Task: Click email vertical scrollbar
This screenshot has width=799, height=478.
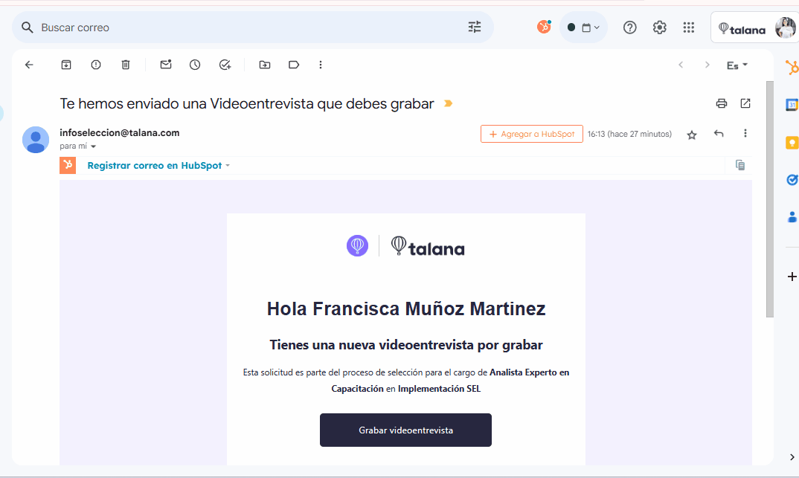Action: [770, 198]
